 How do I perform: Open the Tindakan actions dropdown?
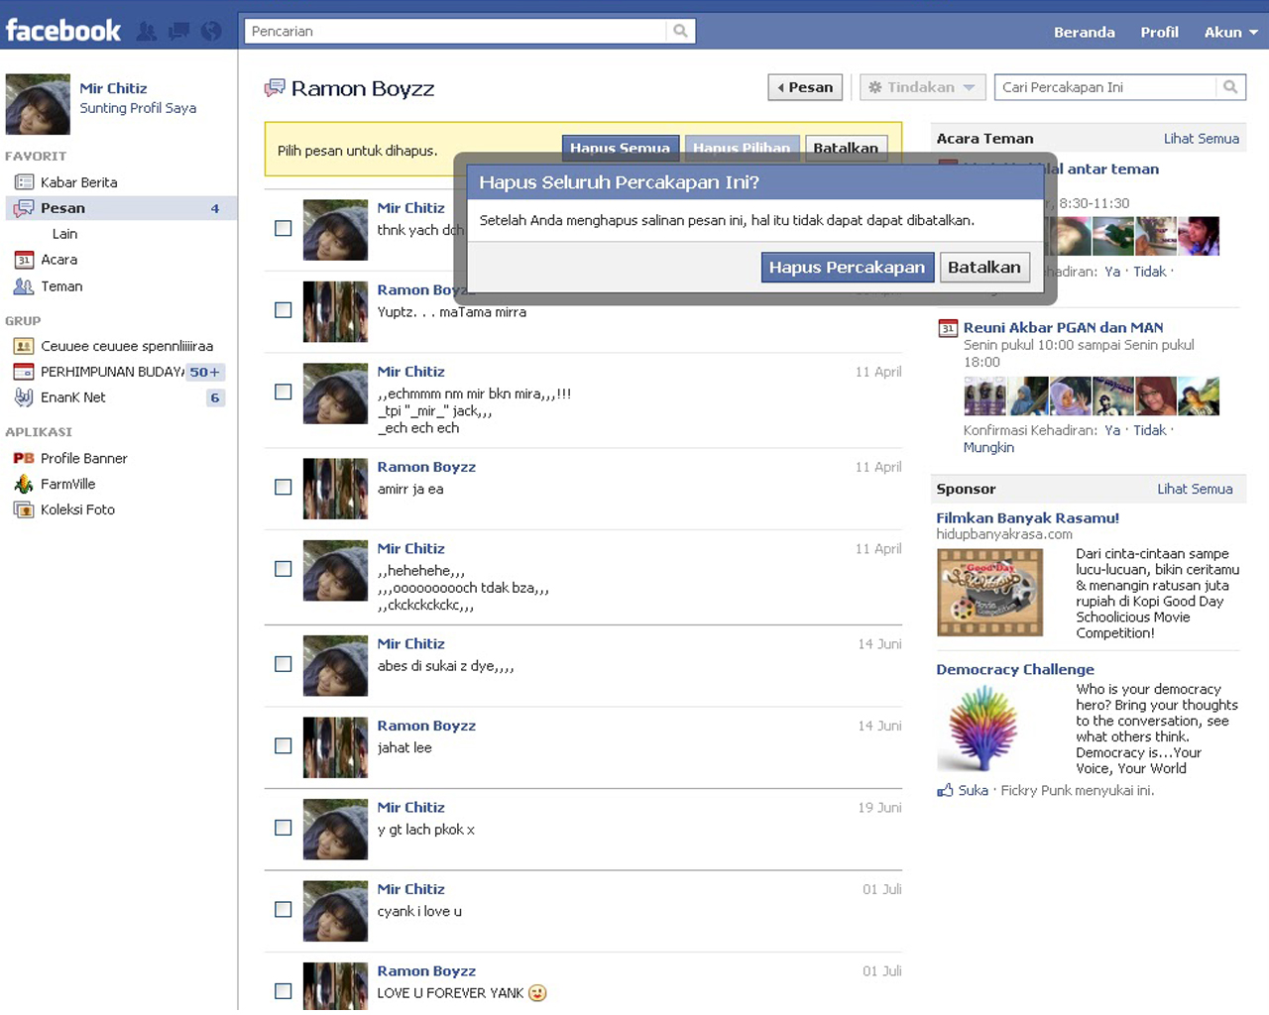(922, 87)
